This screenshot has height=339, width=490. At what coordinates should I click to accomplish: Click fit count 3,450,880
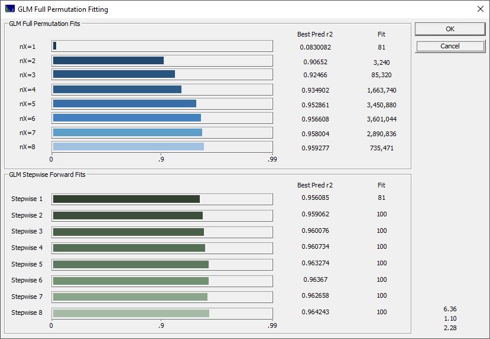click(x=382, y=105)
